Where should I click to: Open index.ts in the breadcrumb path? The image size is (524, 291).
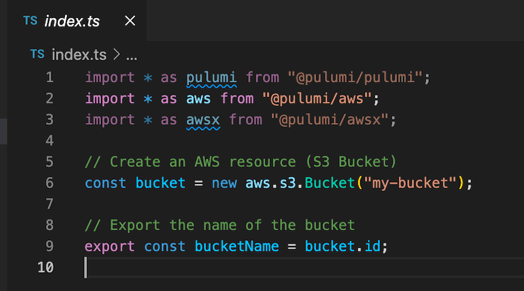pos(79,54)
